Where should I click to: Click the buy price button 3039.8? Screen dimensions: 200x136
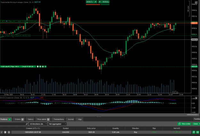point(104,2)
